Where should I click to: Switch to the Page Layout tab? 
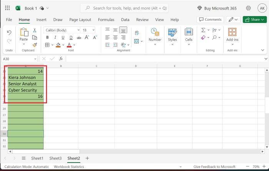click(x=80, y=20)
